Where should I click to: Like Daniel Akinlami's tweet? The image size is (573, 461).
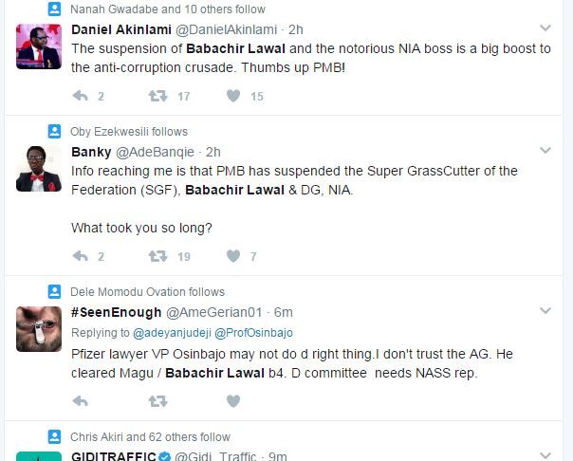pos(233,96)
